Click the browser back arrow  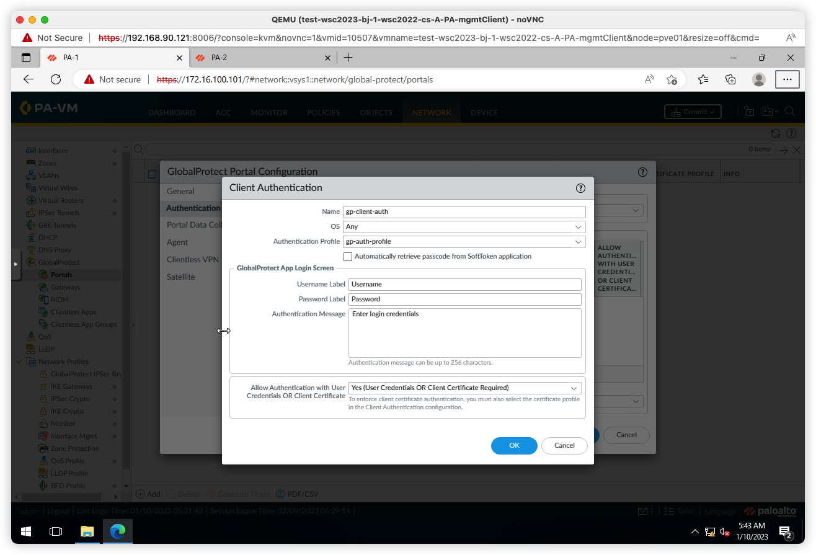29,79
